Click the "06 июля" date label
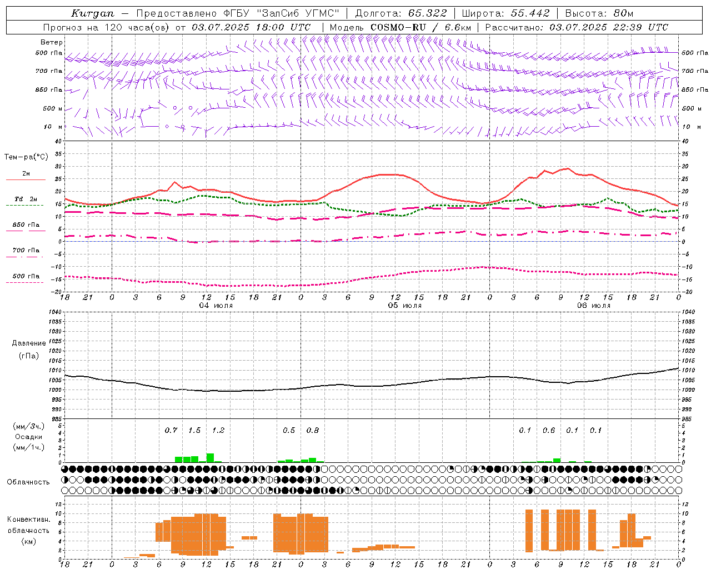The image size is (711, 569). [594, 306]
